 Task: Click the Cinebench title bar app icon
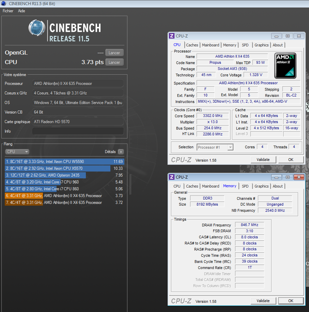tap(4, 3)
